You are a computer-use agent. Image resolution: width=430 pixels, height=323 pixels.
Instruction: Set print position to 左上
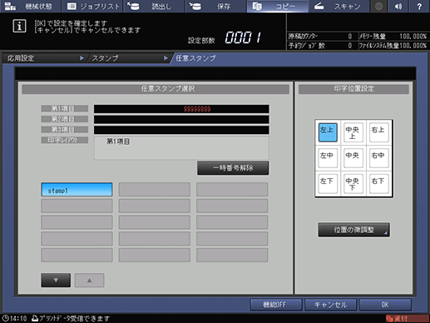(x=328, y=132)
